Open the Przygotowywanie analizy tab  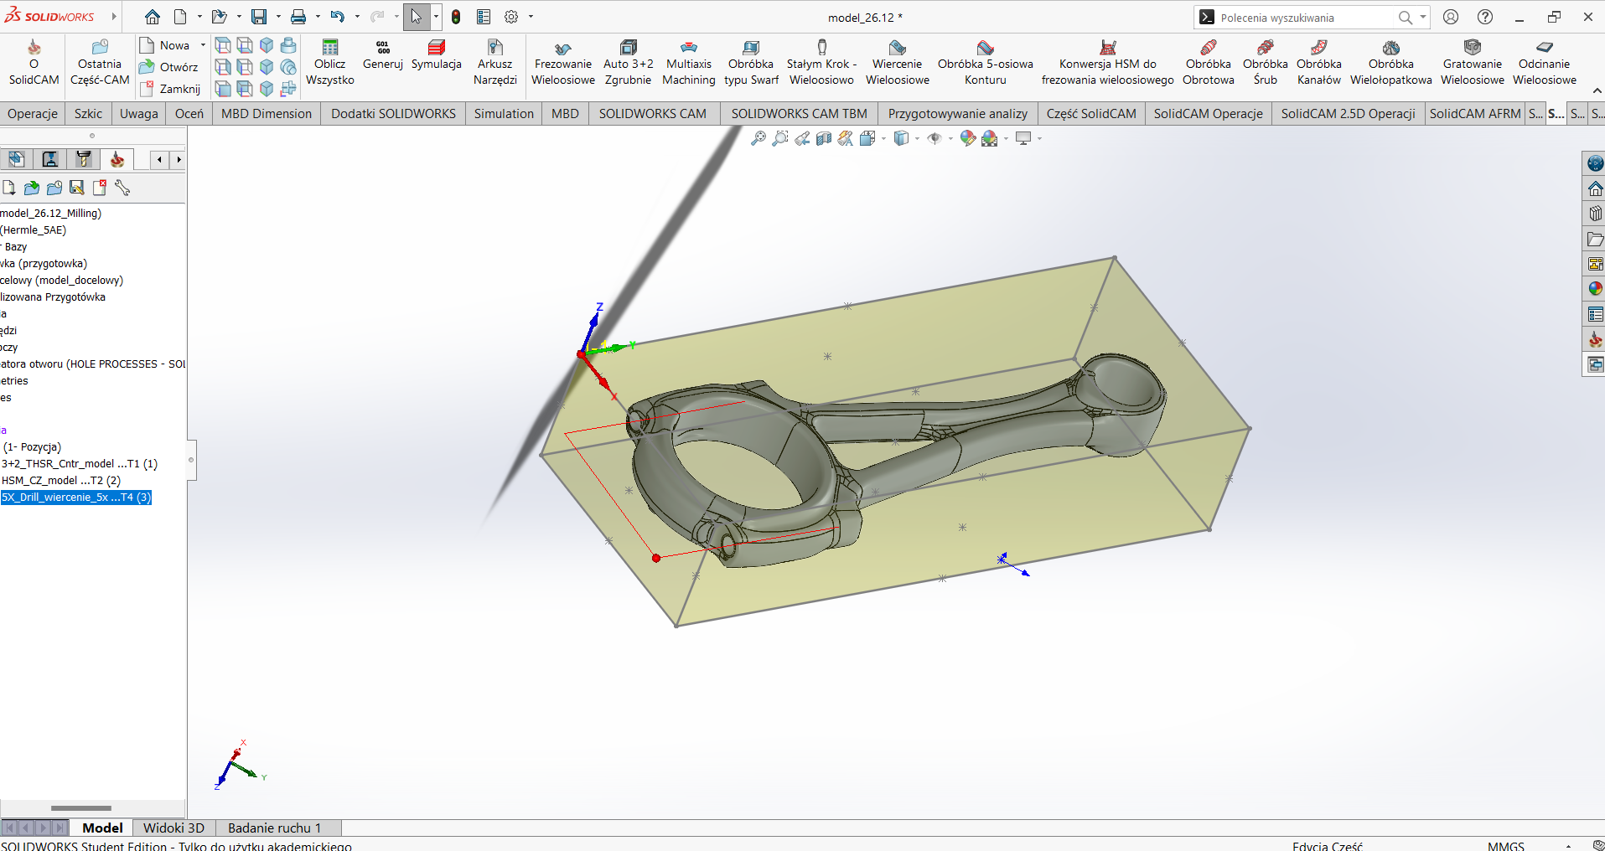(x=958, y=114)
